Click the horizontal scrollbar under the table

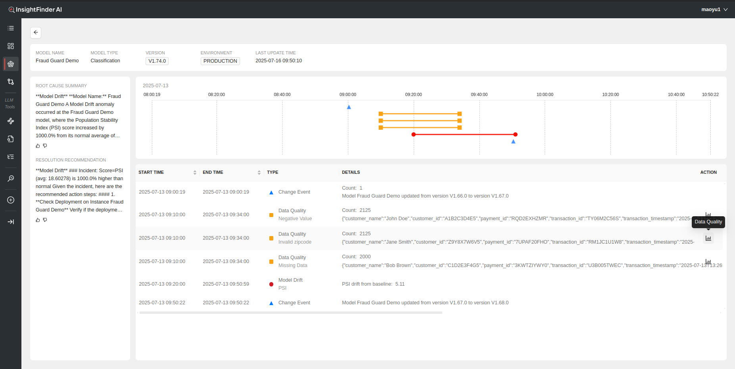[x=291, y=313]
